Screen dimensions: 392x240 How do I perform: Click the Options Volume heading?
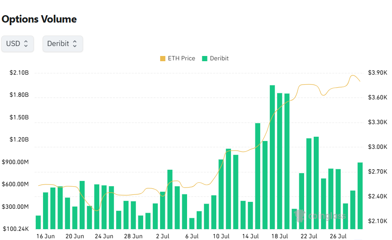pos(39,19)
